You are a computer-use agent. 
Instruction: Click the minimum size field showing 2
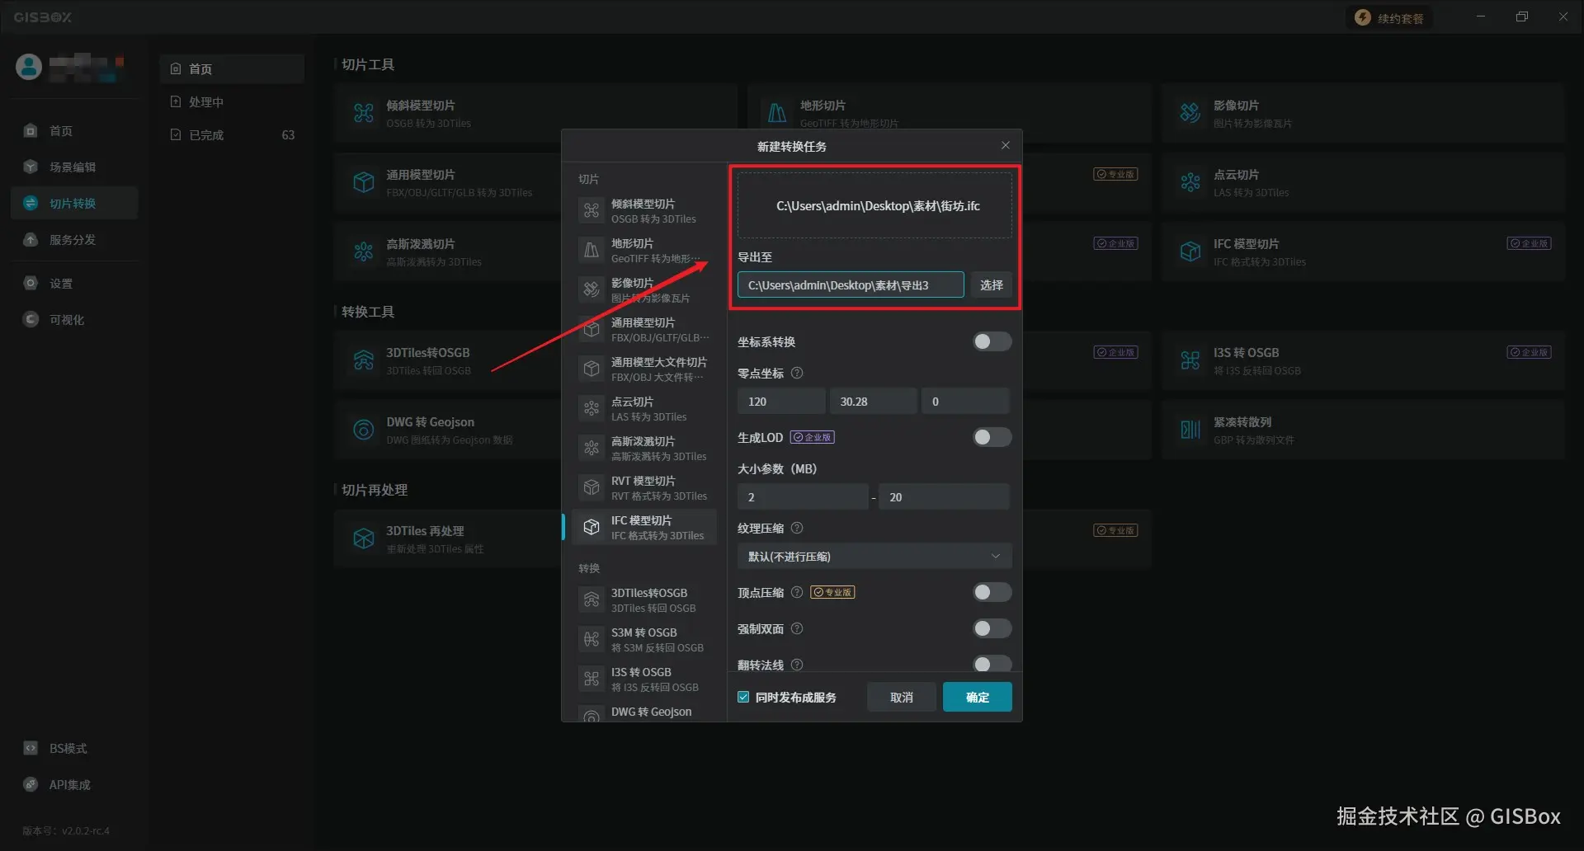click(x=803, y=496)
